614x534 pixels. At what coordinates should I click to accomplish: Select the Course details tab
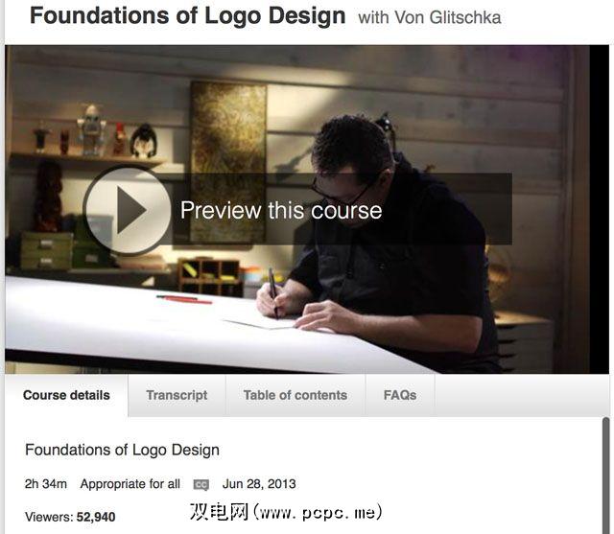coord(66,395)
